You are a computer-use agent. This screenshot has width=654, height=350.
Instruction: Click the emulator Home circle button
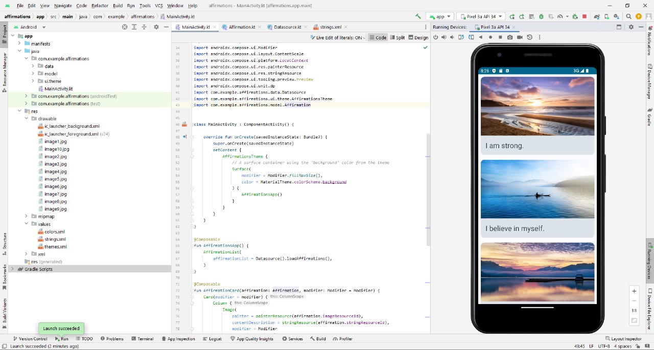491,37
